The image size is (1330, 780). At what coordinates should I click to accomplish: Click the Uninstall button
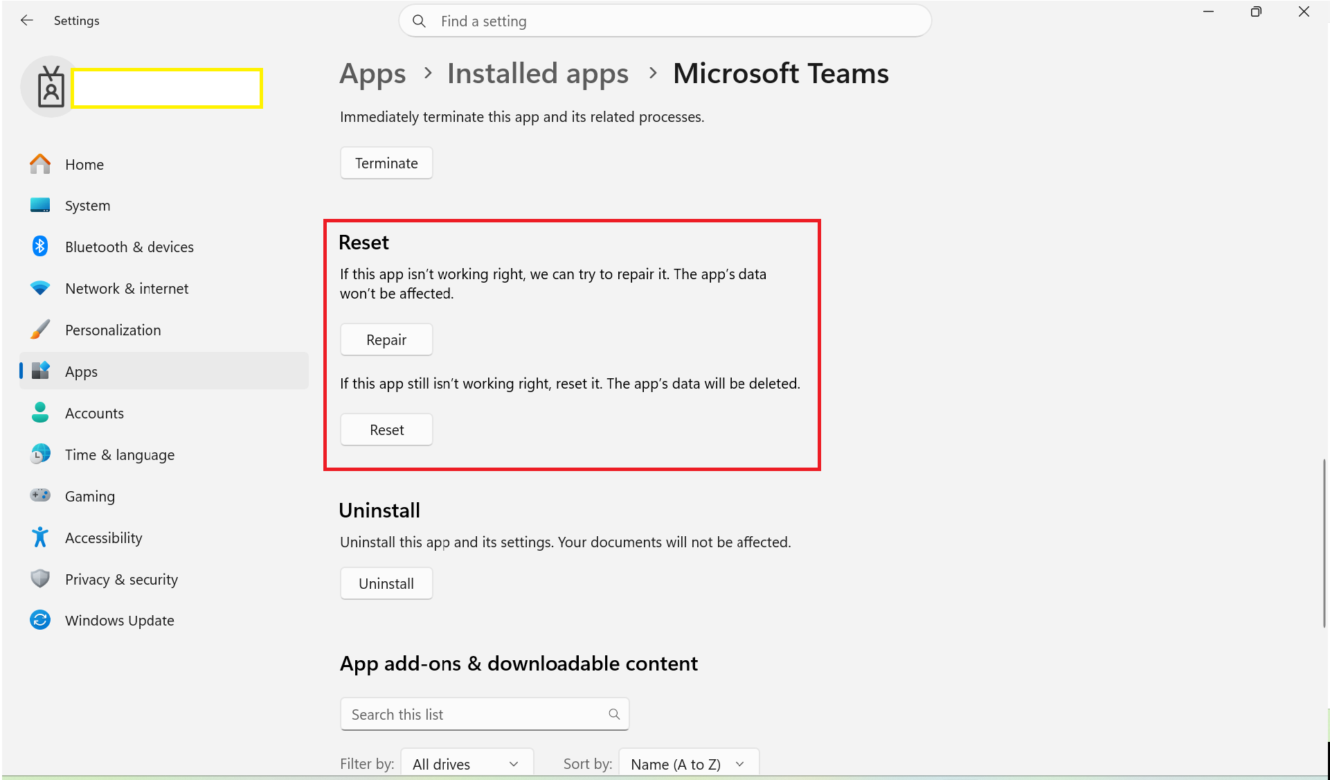386,583
